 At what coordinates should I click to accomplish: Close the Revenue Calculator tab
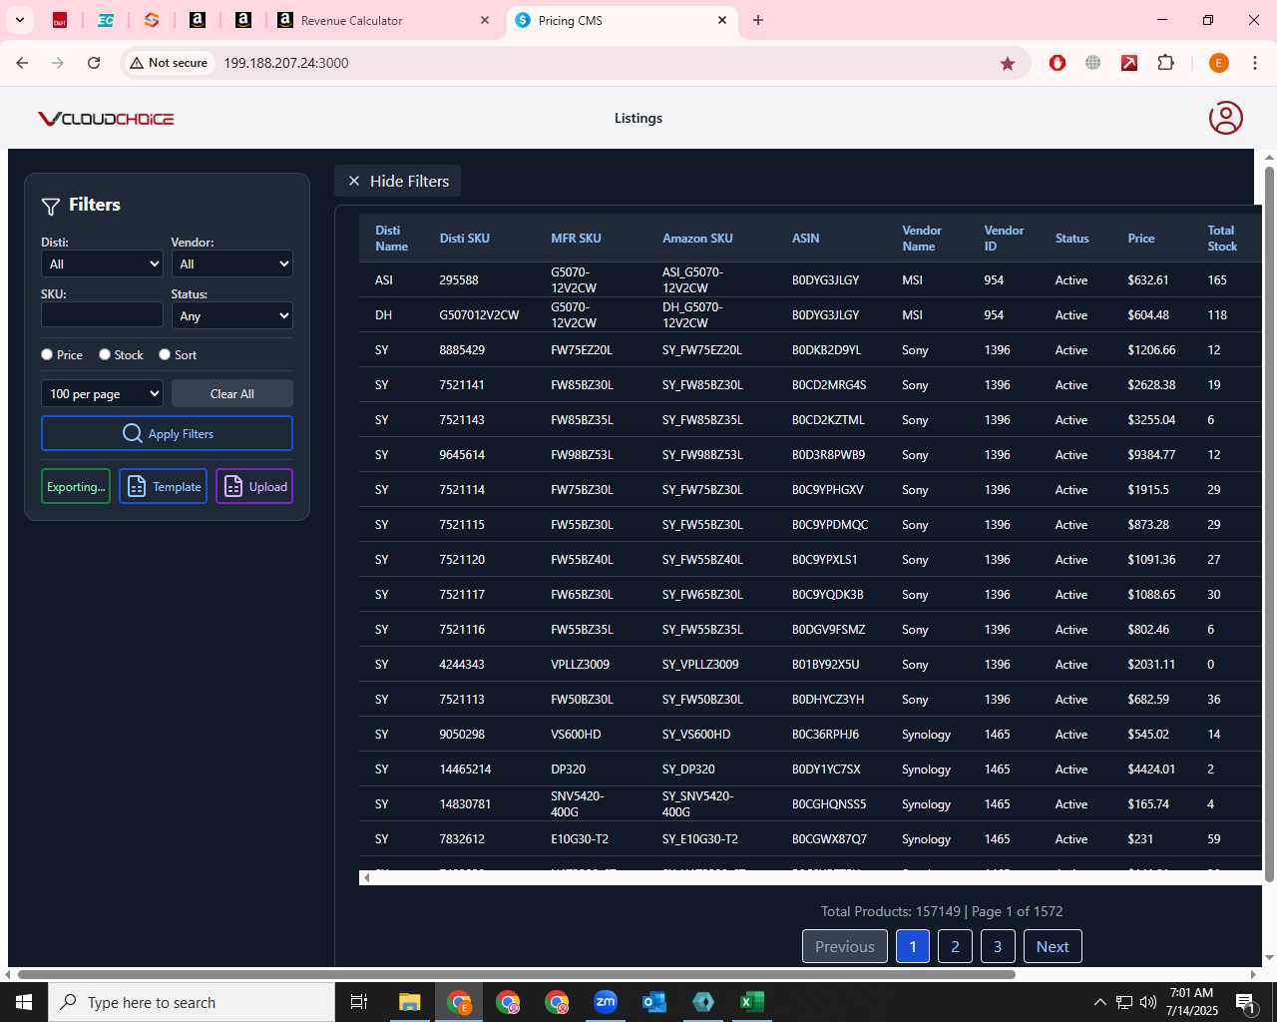pos(485,20)
